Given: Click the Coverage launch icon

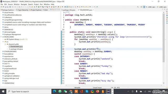Looking at the screenshot, I should (x=43, y=7).
